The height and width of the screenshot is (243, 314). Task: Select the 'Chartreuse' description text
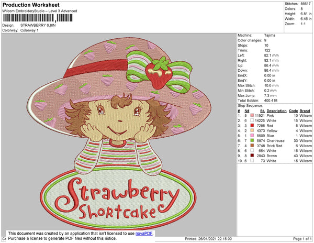coord(276,141)
